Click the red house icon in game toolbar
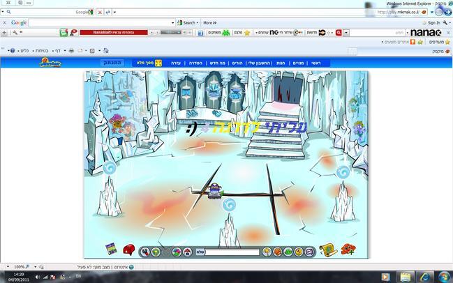 coord(188,252)
